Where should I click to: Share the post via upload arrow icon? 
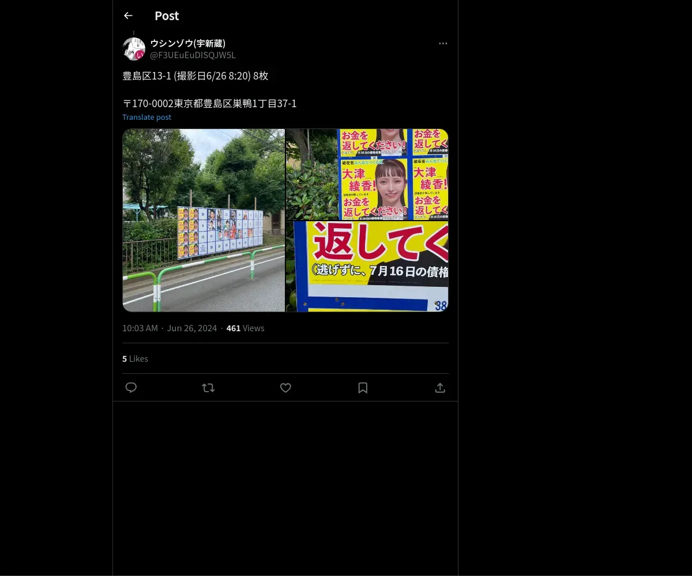[440, 388]
